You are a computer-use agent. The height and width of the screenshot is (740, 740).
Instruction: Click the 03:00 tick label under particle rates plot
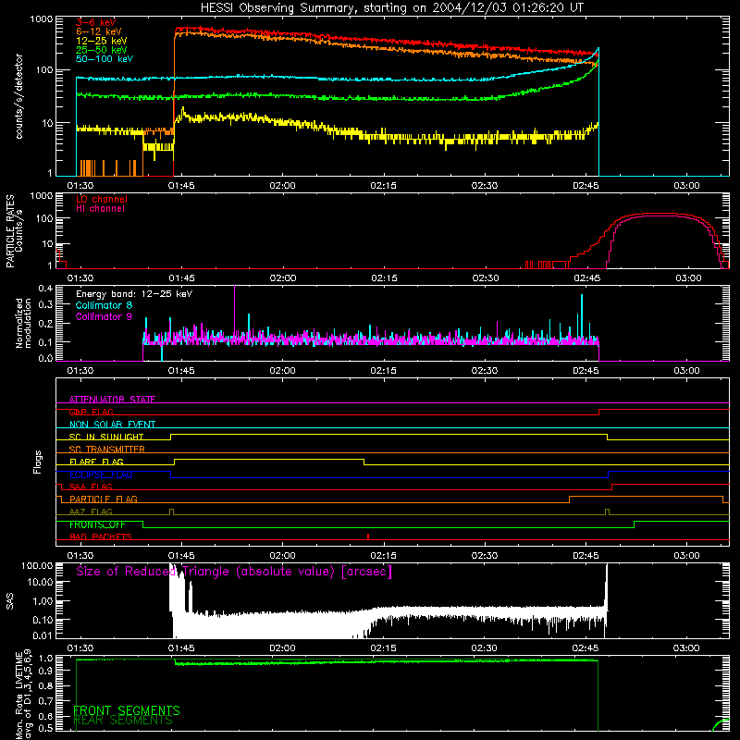click(x=688, y=278)
